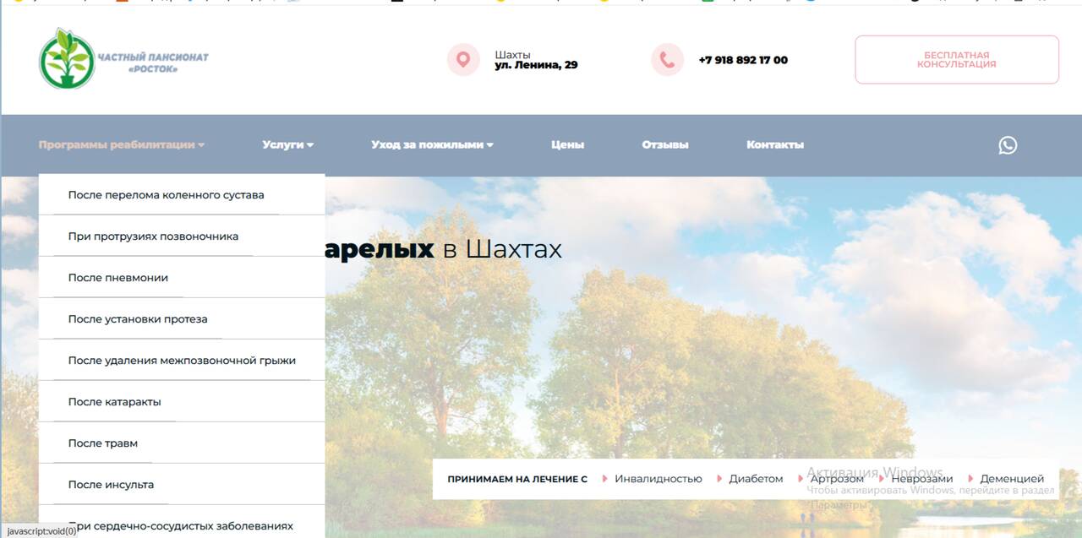Select После перелома коленного сустава
The width and height of the screenshot is (1082, 538).
[x=166, y=195]
